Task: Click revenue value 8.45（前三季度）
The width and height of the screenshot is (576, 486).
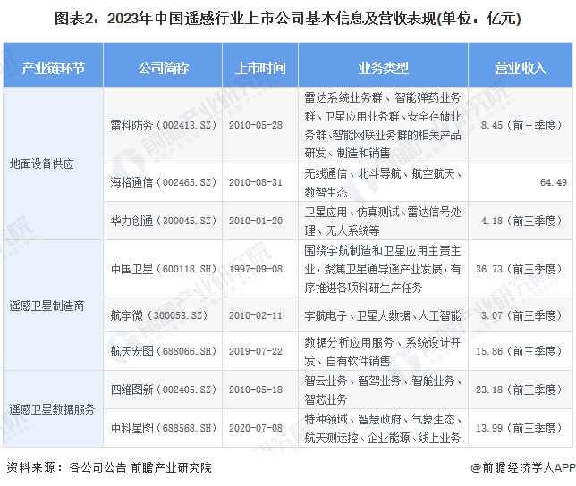Action: click(x=521, y=125)
